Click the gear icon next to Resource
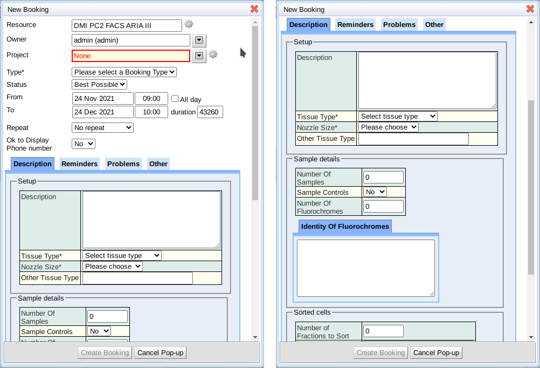The height and width of the screenshot is (368, 540). click(189, 24)
